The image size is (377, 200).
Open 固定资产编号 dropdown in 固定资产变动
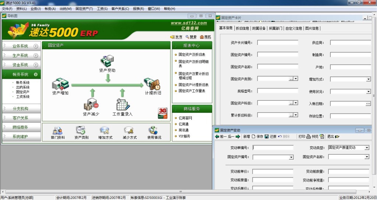point(291,157)
